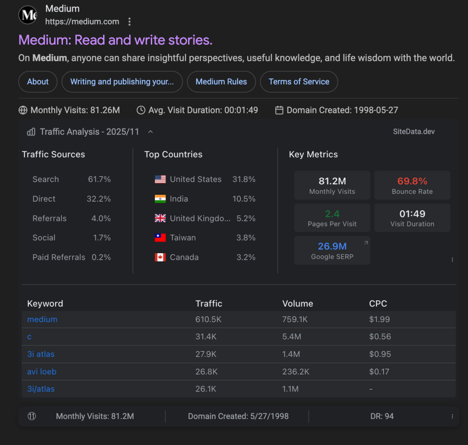Click the India flag icon
Screen dimensions: 468x445
tap(160, 199)
